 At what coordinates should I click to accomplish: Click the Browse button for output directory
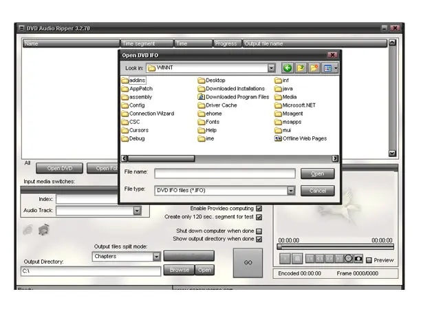pos(180,270)
